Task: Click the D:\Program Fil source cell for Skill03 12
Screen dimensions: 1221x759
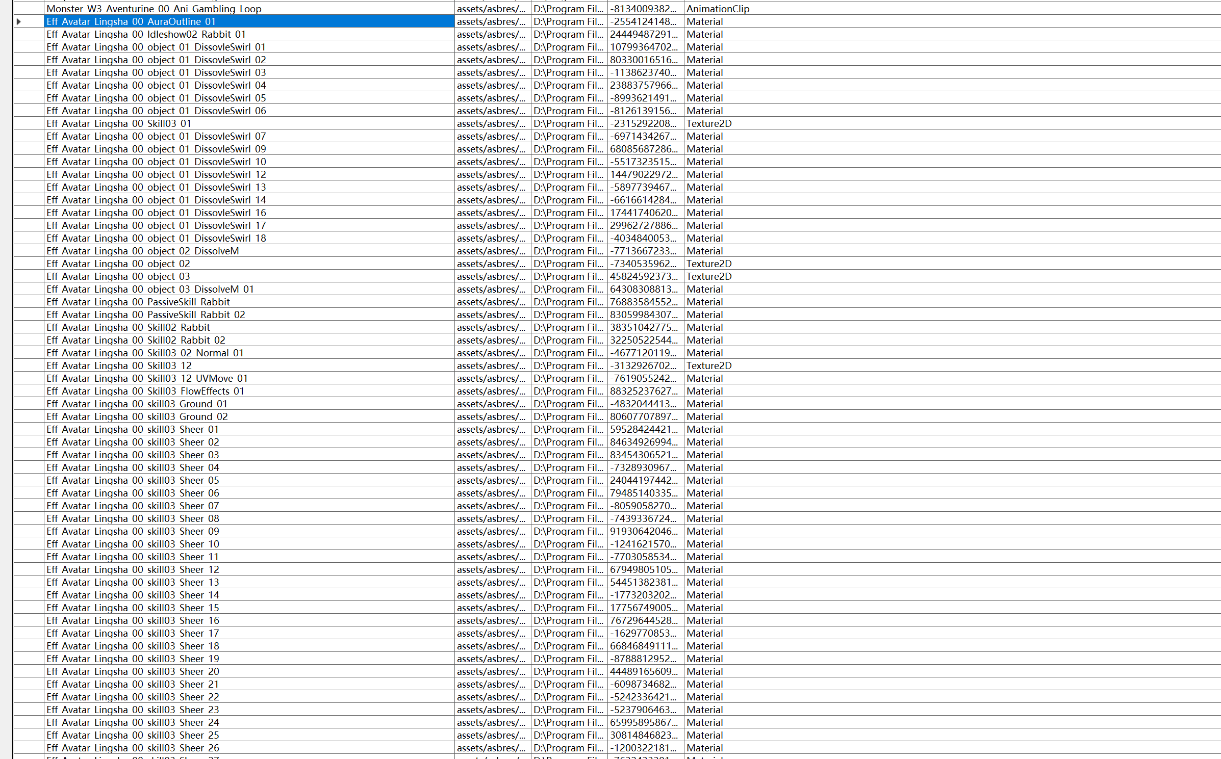Action: tap(568, 365)
